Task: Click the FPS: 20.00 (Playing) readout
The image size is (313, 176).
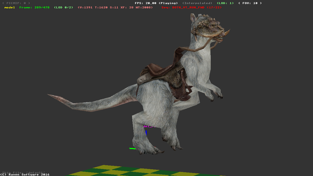Action: pos(156,3)
